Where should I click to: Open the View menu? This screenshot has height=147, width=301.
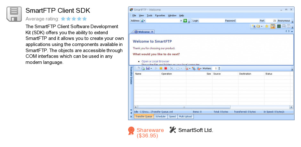[x=141, y=16]
